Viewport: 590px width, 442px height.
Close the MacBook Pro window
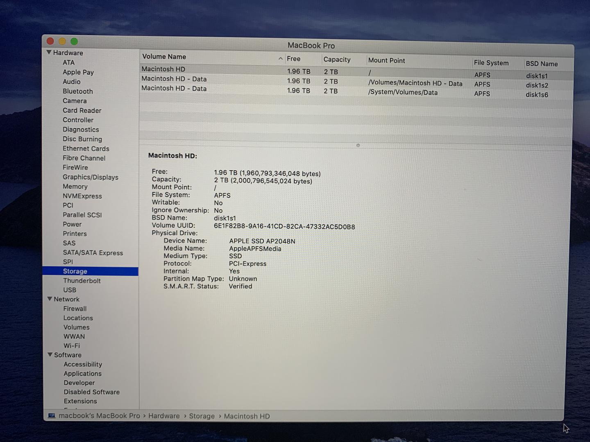click(x=50, y=41)
